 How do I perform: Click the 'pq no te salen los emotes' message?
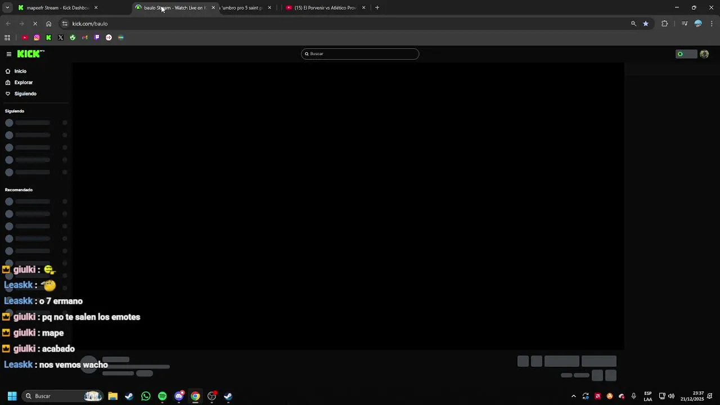tap(91, 317)
